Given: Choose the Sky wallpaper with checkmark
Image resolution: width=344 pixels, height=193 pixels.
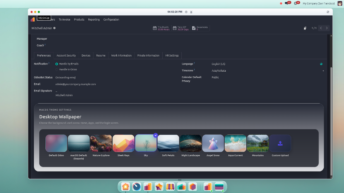Looking at the screenshot, I should pos(146,143).
